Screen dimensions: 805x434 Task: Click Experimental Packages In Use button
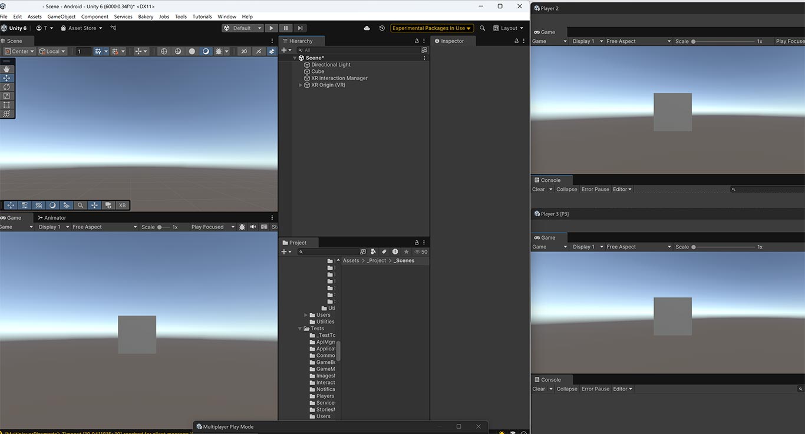click(x=432, y=28)
